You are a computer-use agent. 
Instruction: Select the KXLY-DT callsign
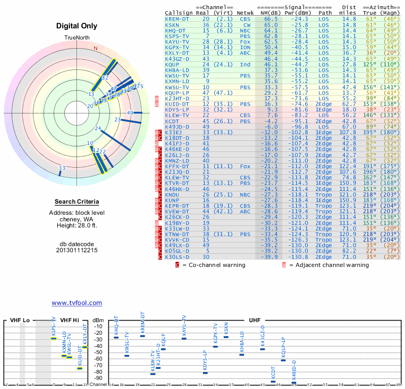click(177, 53)
